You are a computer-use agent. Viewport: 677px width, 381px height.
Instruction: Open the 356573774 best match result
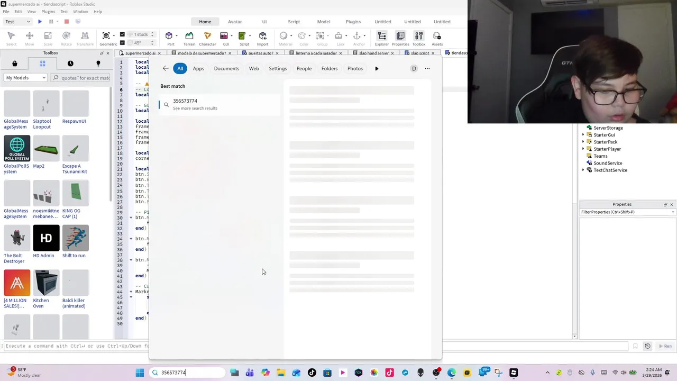pyautogui.click(x=219, y=104)
